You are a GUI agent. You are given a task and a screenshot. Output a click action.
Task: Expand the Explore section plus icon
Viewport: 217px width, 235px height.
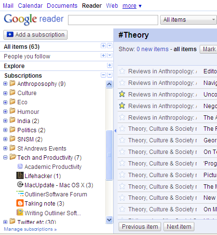[109, 65]
